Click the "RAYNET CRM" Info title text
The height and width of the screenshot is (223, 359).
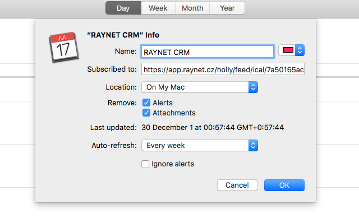(x=123, y=35)
